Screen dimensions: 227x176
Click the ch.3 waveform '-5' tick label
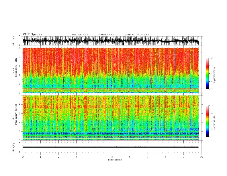pyautogui.click(x=19, y=152)
